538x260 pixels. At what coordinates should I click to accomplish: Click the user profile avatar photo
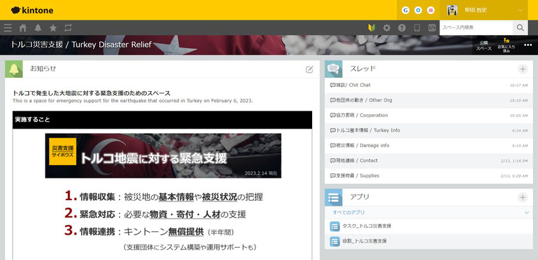pos(452,10)
